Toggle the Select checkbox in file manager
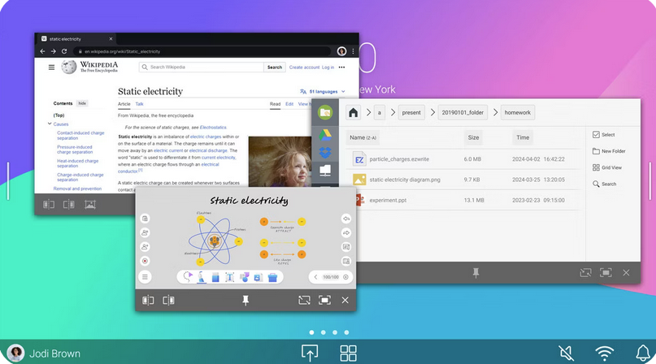Viewport: 656px width, 364px height. pyautogui.click(x=596, y=135)
